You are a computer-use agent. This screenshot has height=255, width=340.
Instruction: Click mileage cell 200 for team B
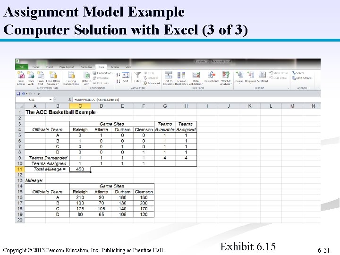pos(144,203)
